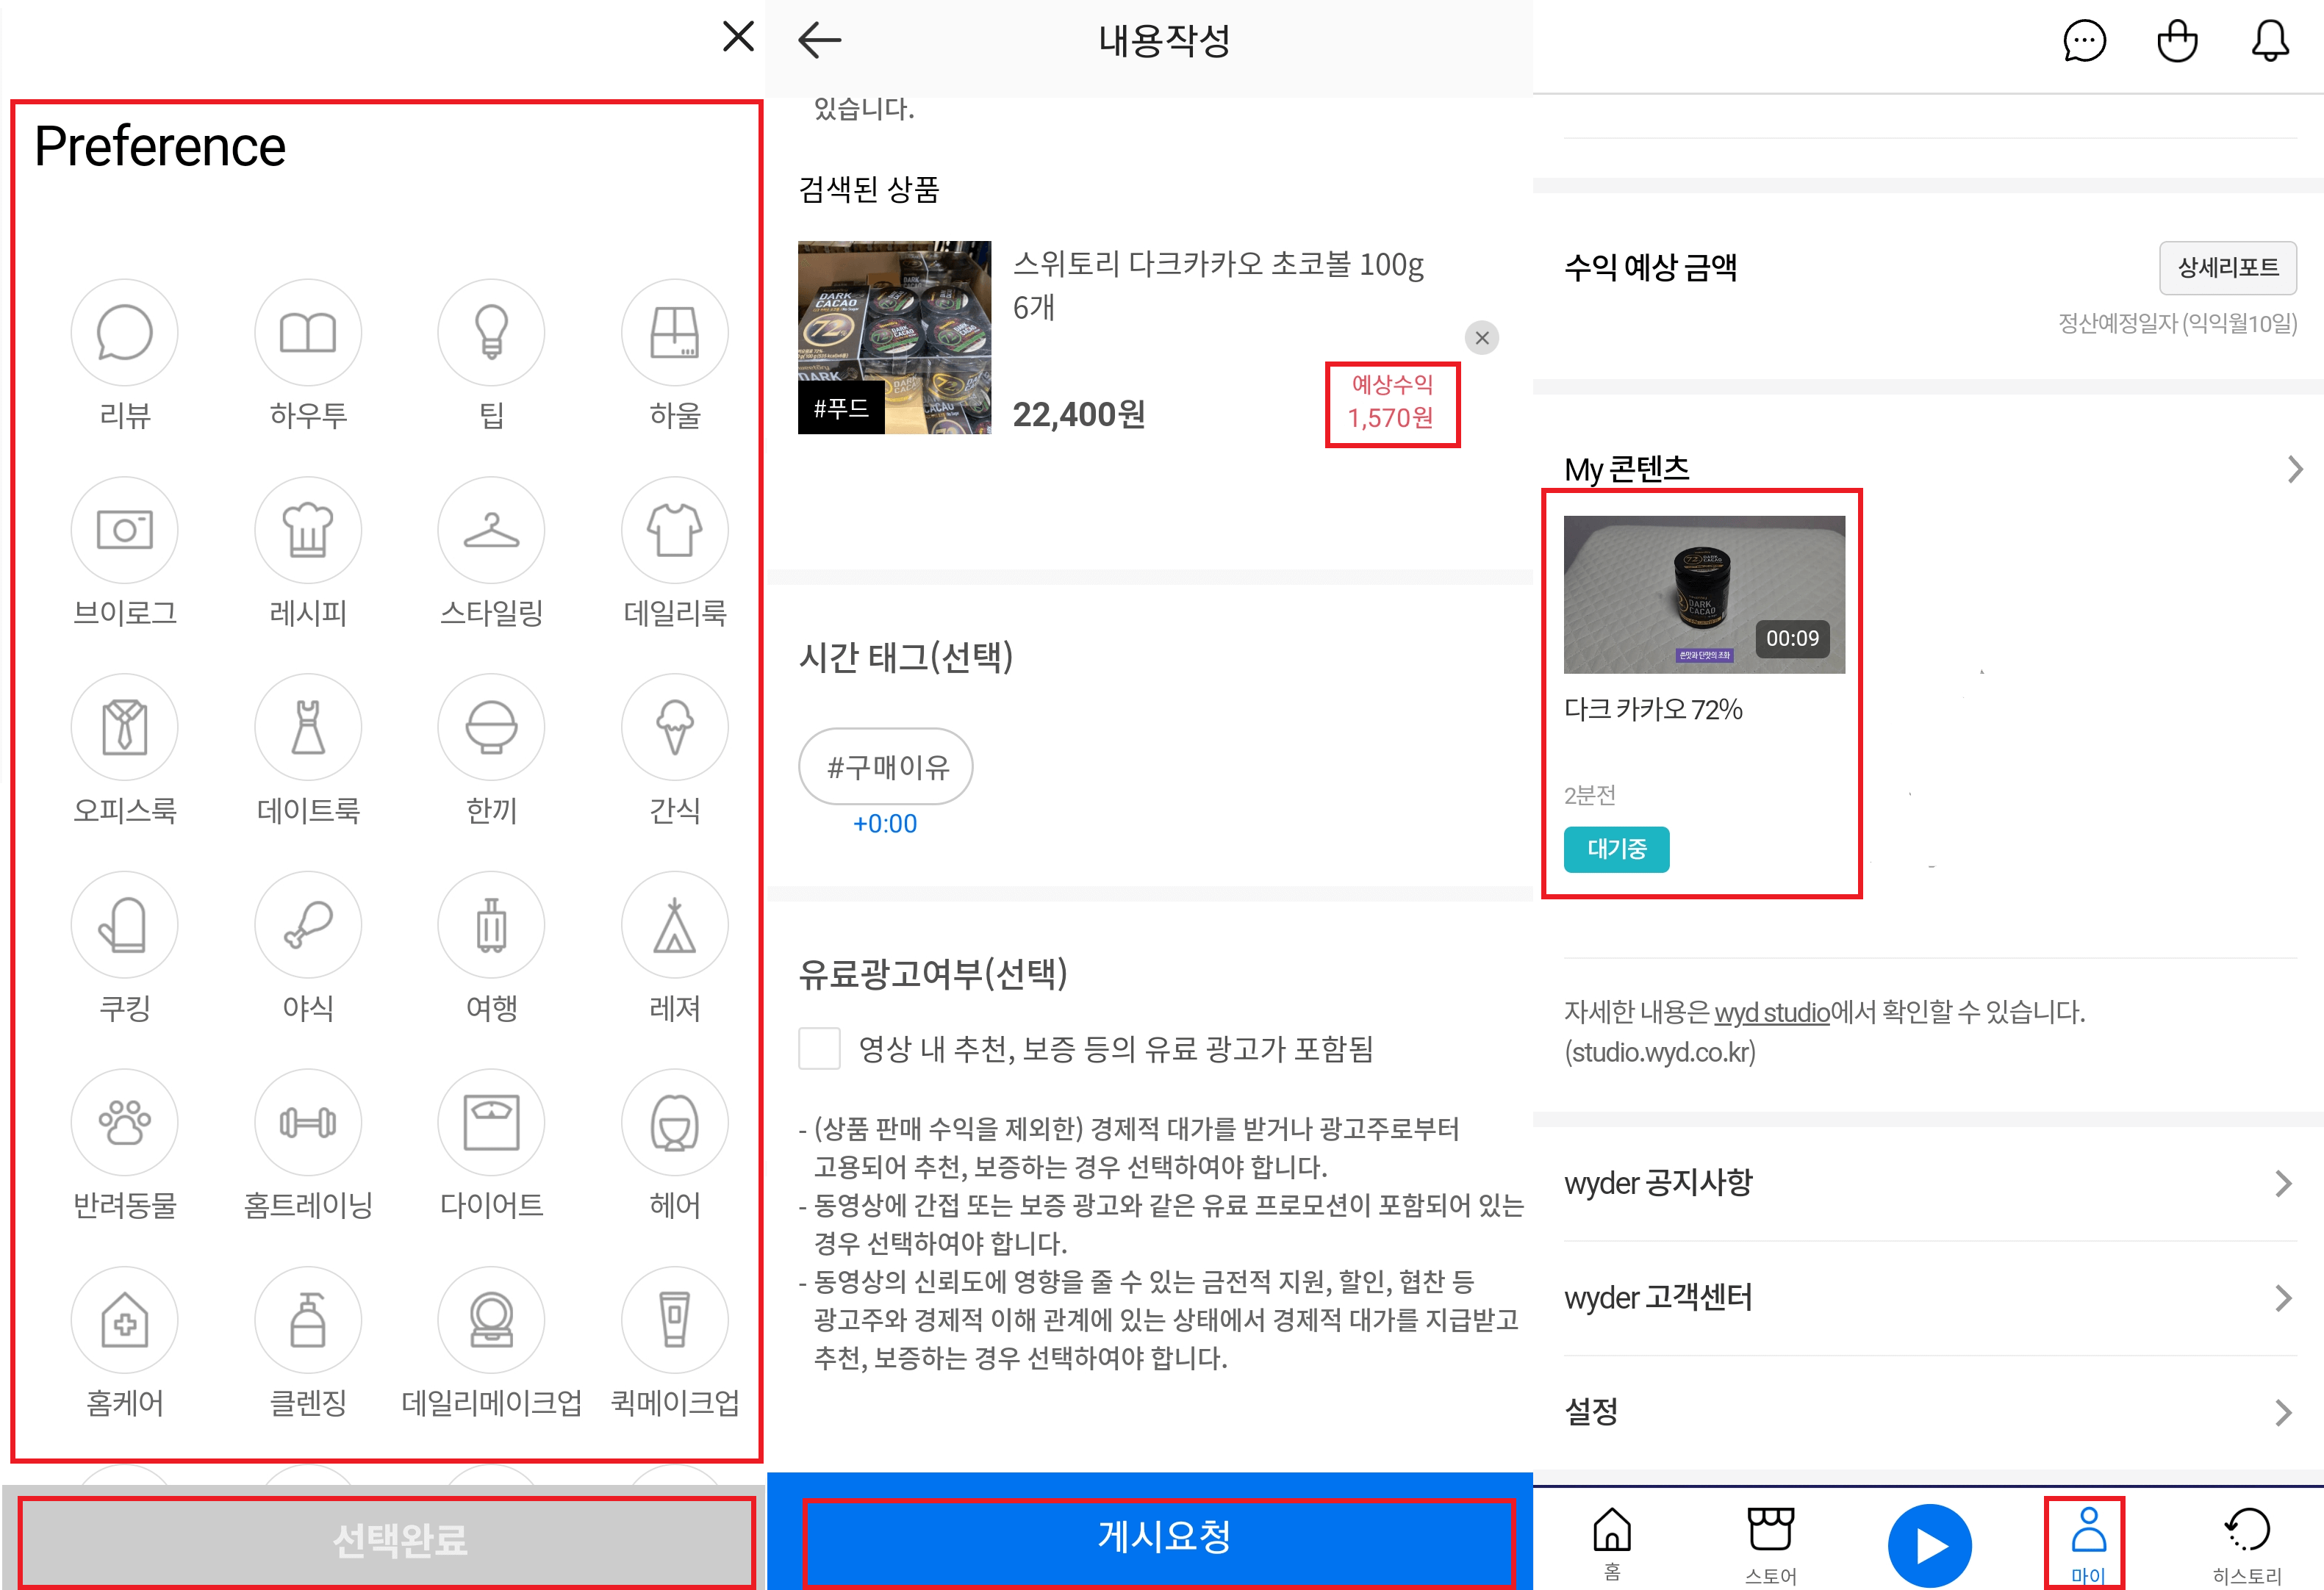Screen dimensions: 2324x1590
Task: Open notifications bell icon
Action: tap(2270, 42)
